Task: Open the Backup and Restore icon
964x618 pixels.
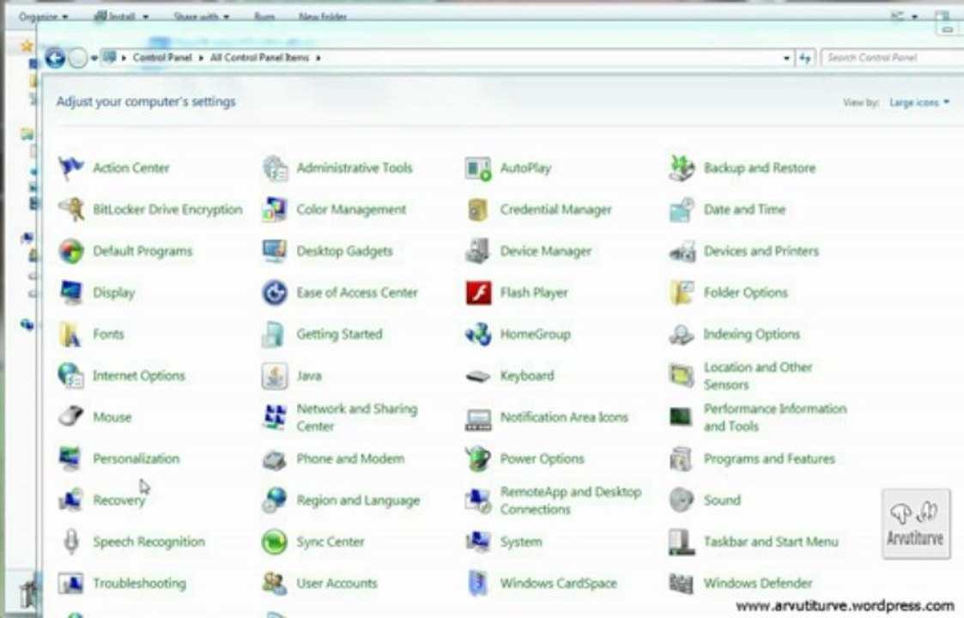Action: 682,168
